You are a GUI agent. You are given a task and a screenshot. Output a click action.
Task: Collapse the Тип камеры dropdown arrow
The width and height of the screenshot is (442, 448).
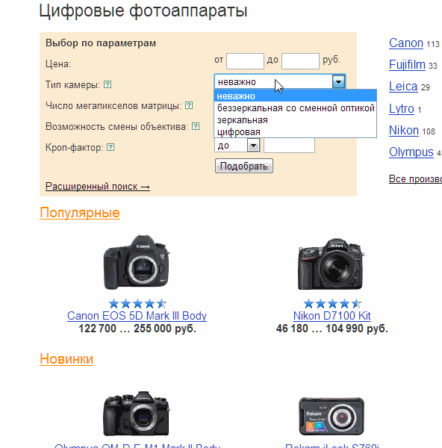coord(338,81)
